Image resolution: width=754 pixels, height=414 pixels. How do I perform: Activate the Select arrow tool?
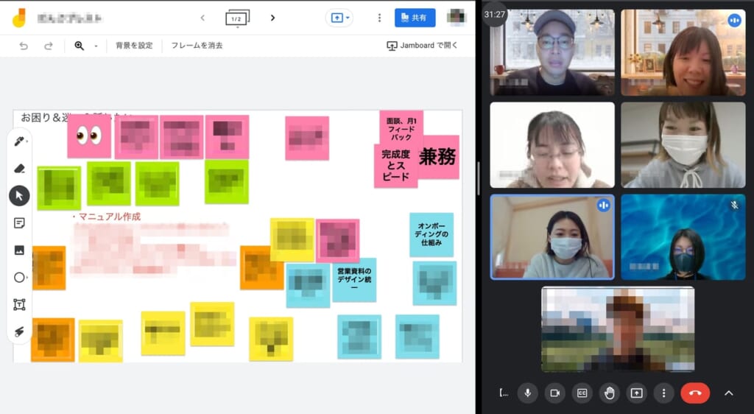pyautogui.click(x=19, y=196)
